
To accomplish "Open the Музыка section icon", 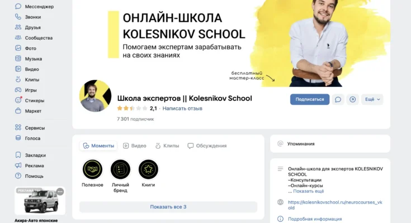I will (18, 59).
